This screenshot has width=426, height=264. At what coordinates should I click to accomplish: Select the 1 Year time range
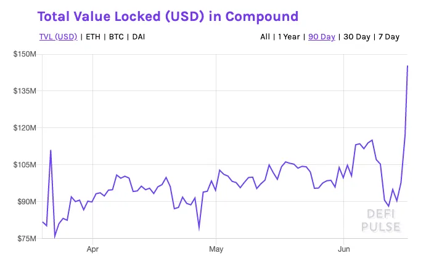[289, 37]
